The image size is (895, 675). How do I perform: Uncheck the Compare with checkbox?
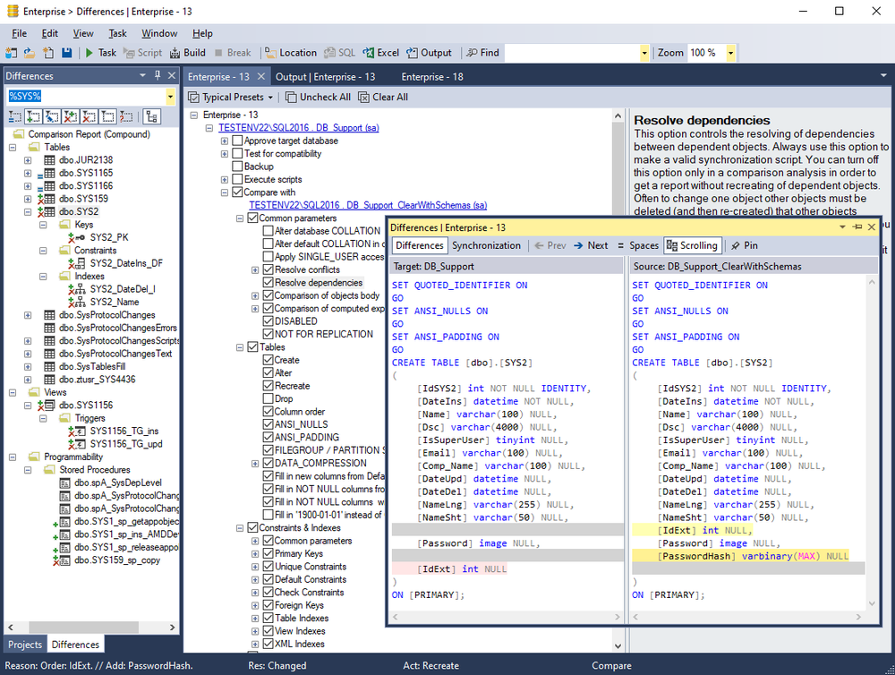pyautogui.click(x=238, y=192)
